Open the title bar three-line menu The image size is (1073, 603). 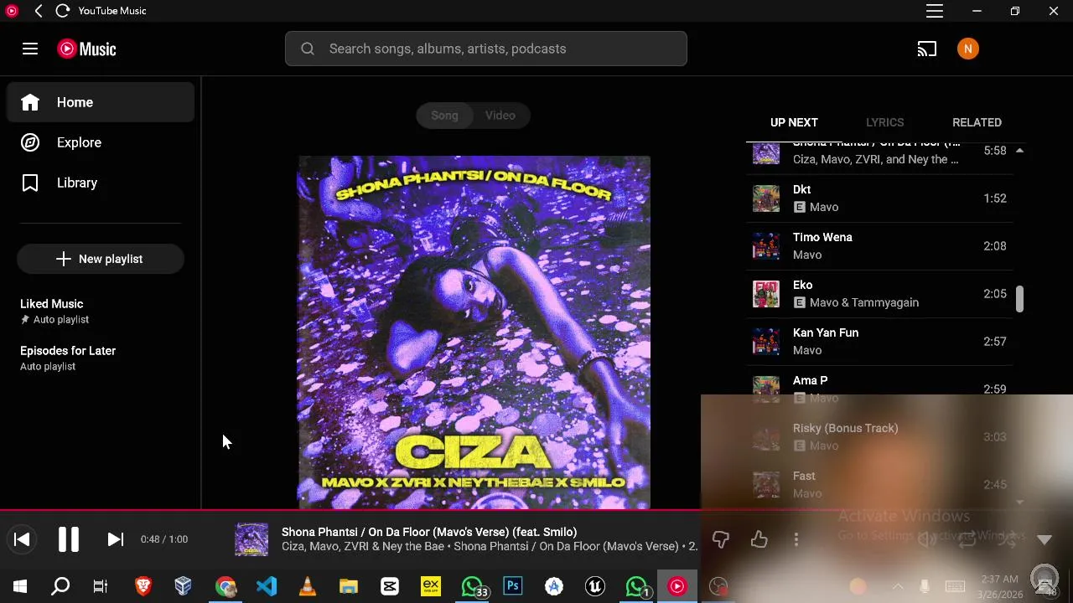tap(935, 11)
